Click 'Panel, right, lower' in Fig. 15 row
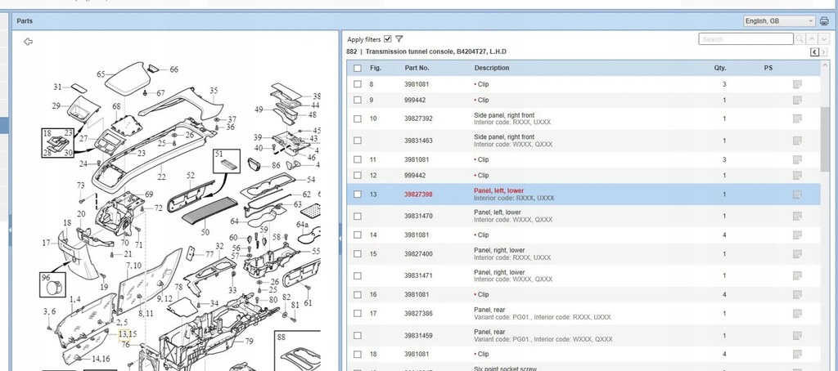838x371 pixels. [499, 250]
